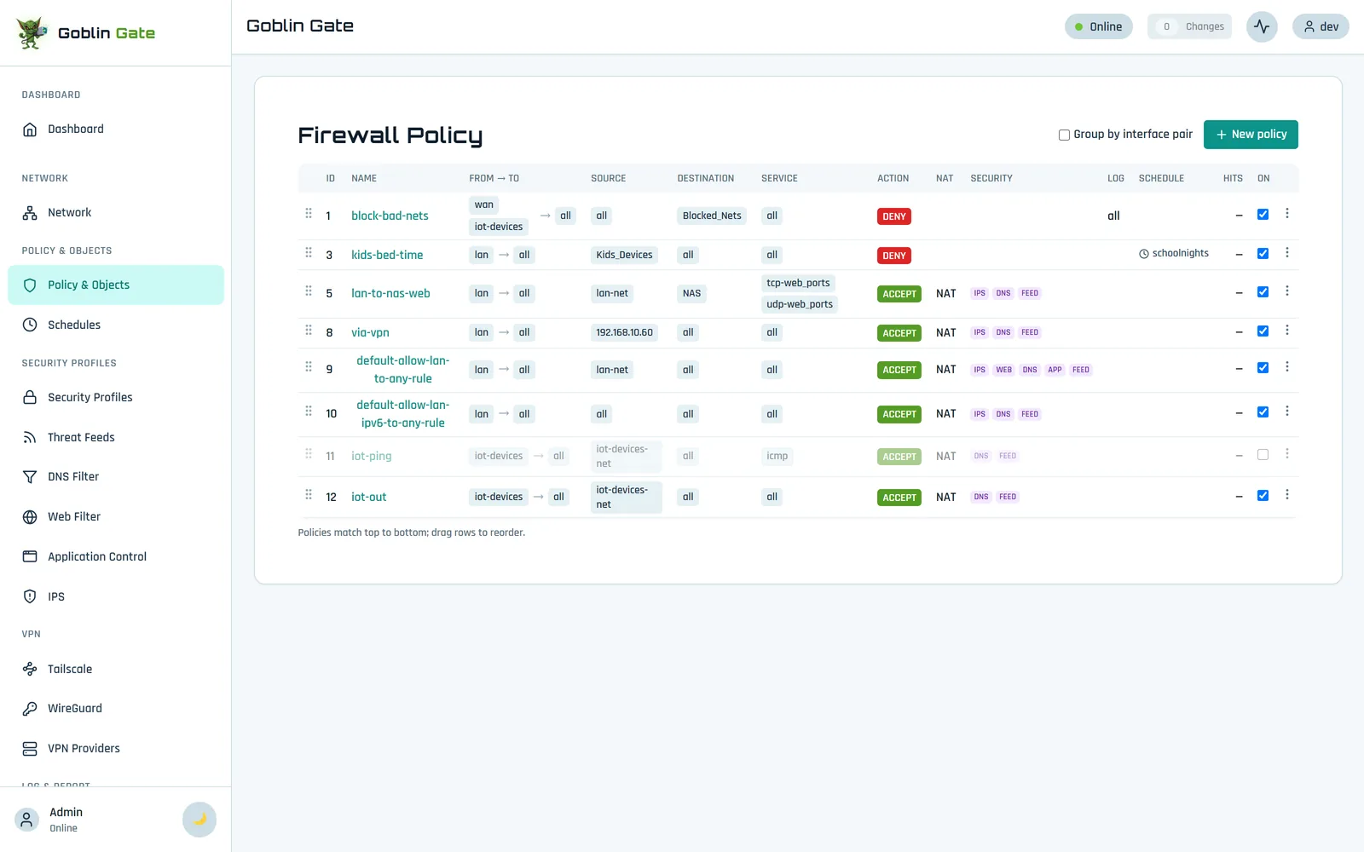
Task: Open row actions menu for via-vpn
Action: pos(1287,331)
